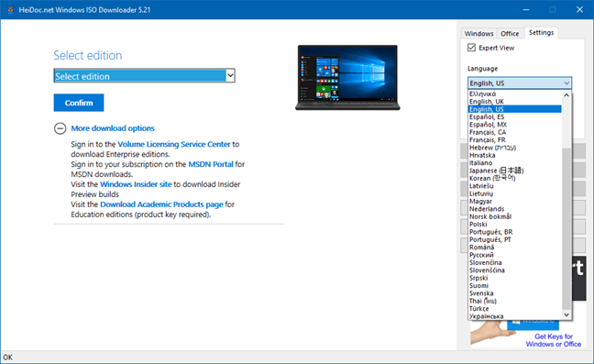
Task: Select the Settings tab
Action: pyautogui.click(x=542, y=33)
